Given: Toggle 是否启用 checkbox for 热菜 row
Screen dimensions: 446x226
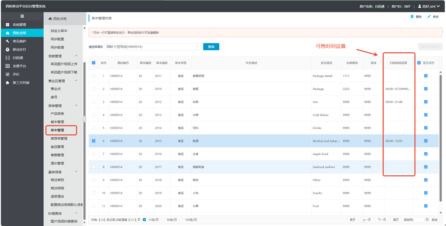Looking at the screenshot, I should [426, 102].
